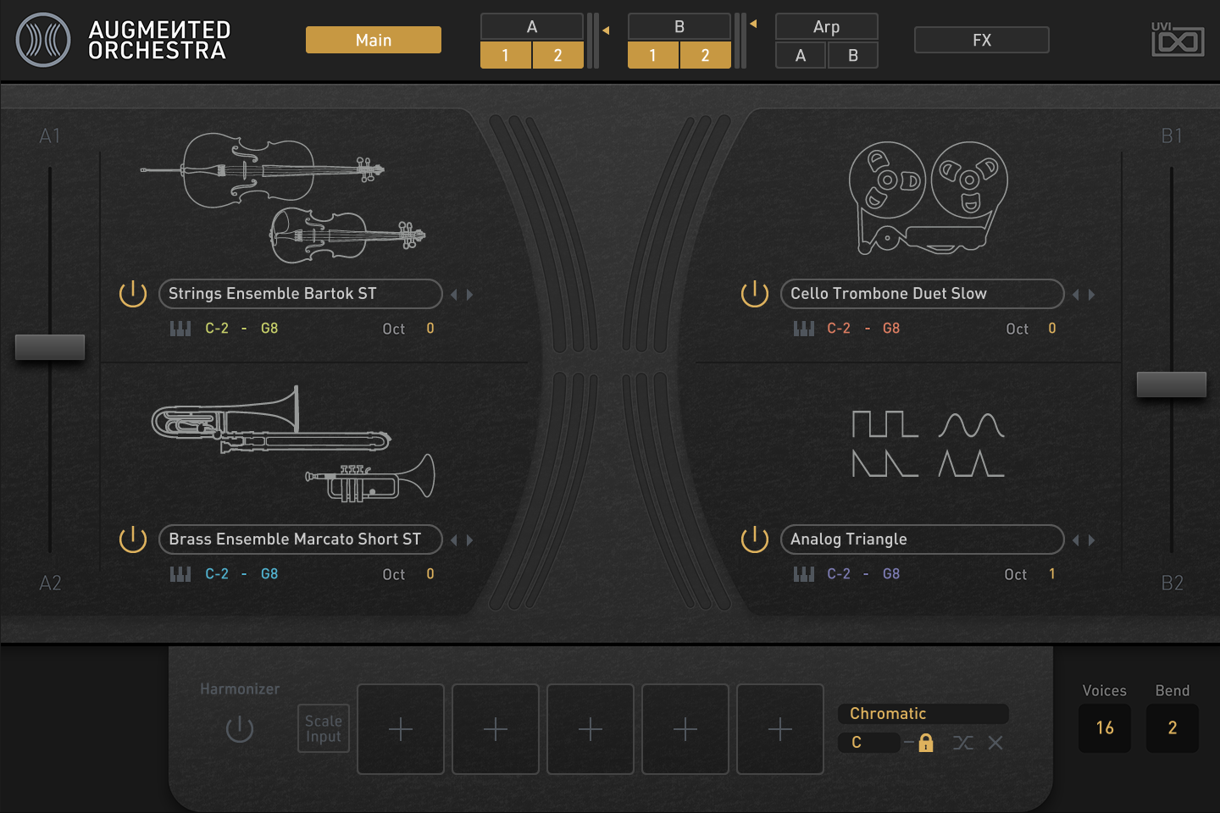Click the next-preset arrow beside Brass Ensemble Marcato Short ST

point(469,539)
